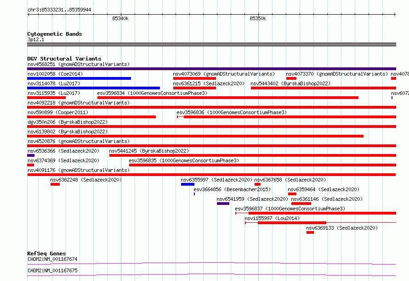Viewport: 409px width, 281px height.
Task: Select esv3664856 (Besenbacher2015) label
Action: 232,189
